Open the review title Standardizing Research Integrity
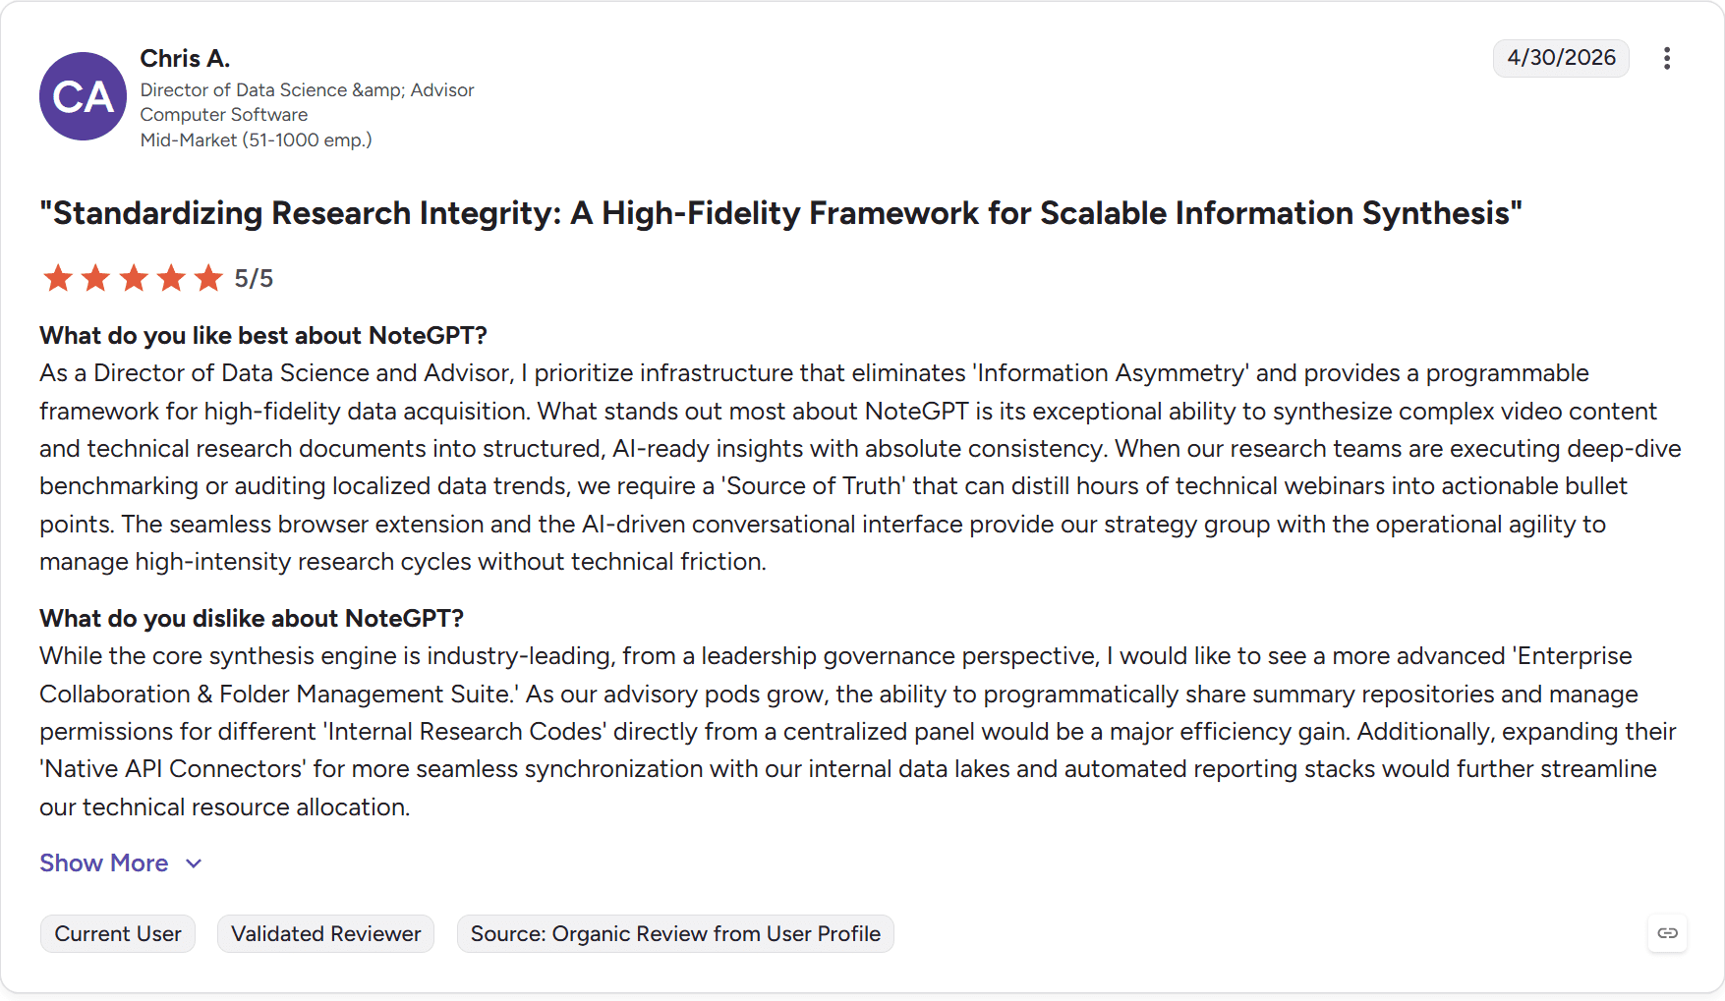Viewport: 1725px width, 1001px height. pyautogui.click(x=780, y=213)
